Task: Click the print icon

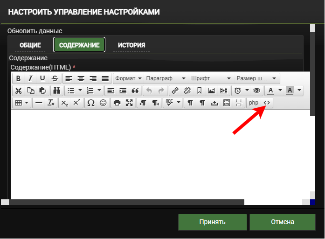Action: 117,103
